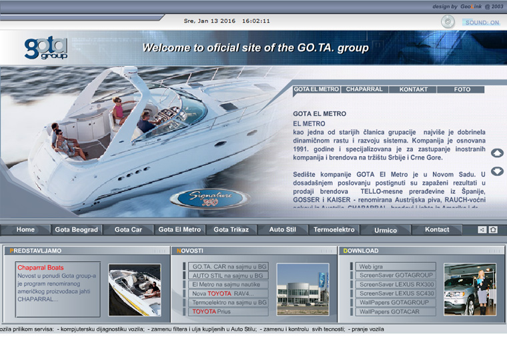Click the NOVOSTI panel header
Screen dimensions: 507x342
254,251
